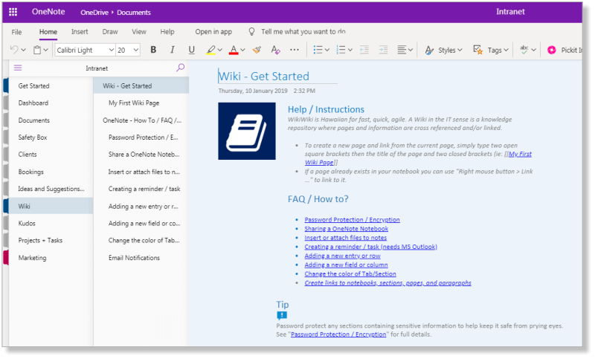Switch to the Insert tab
The width and height of the screenshot is (595, 359).
point(80,32)
